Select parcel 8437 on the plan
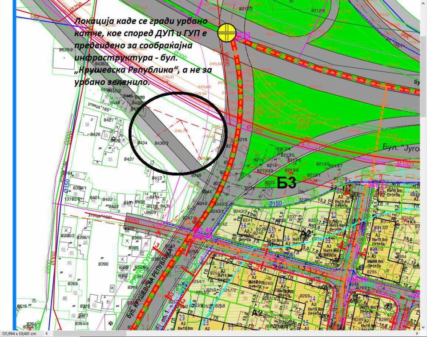 (x=129, y=159)
